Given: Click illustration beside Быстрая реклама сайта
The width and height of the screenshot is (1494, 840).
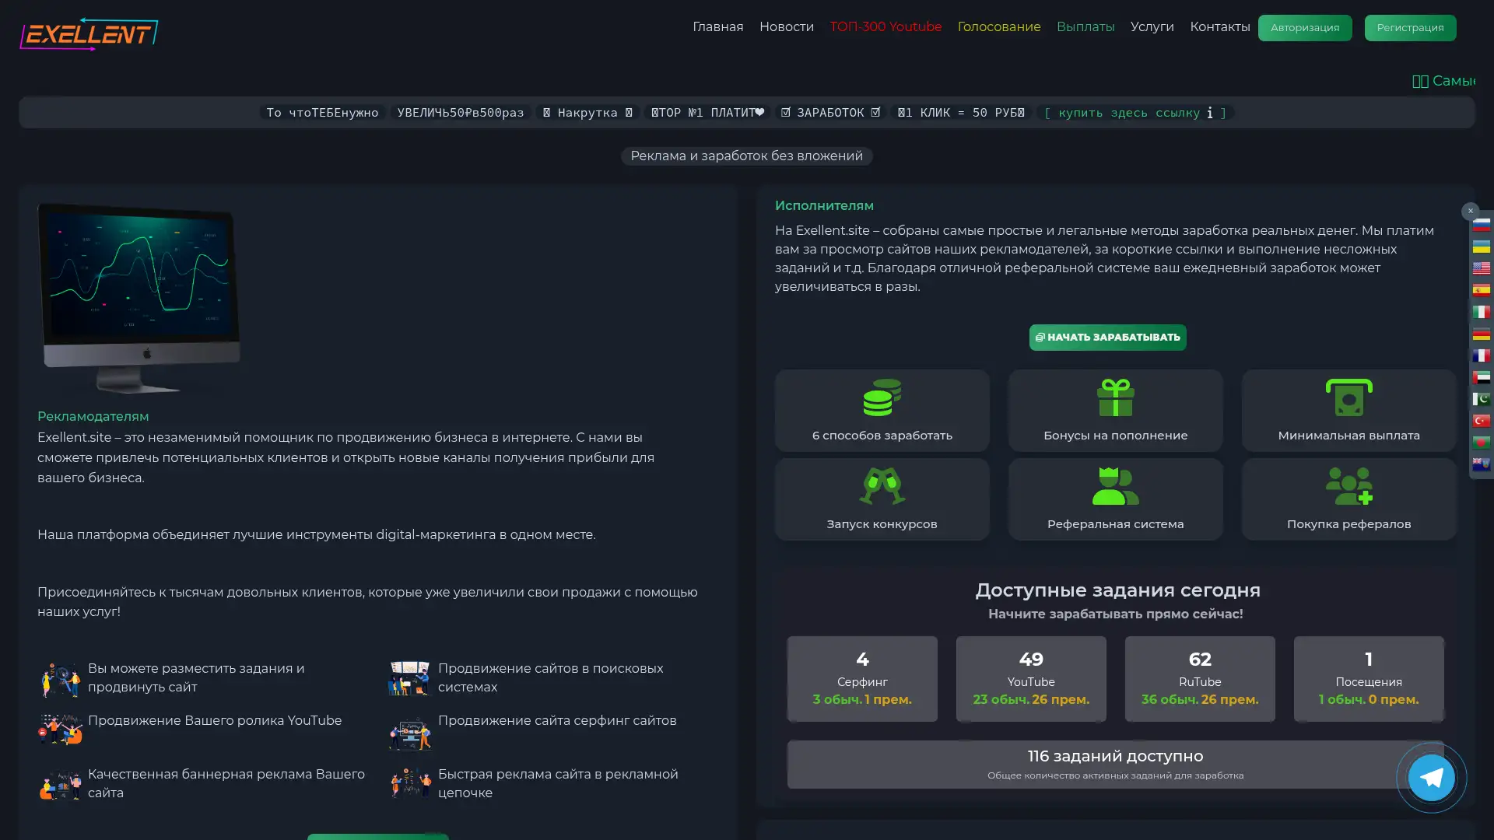Looking at the screenshot, I should coord(410,782).
